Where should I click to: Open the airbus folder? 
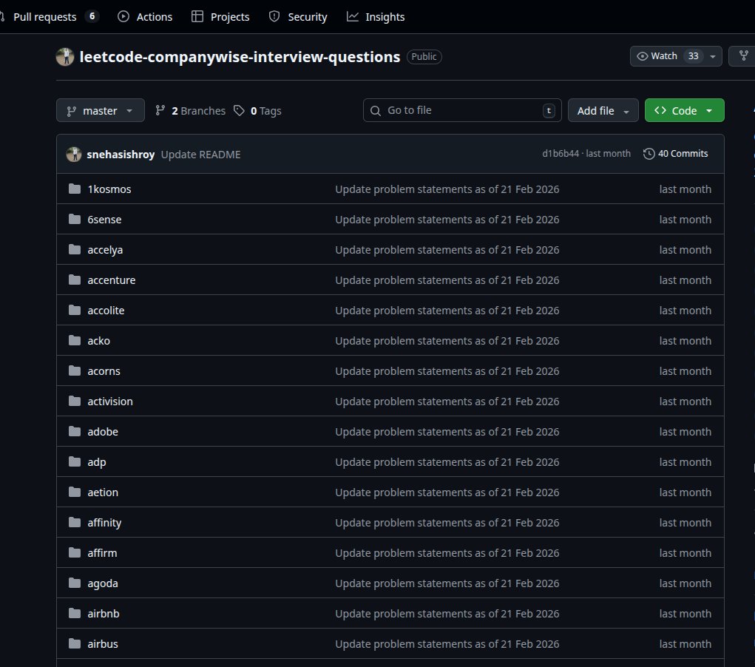tap(103, 644)
